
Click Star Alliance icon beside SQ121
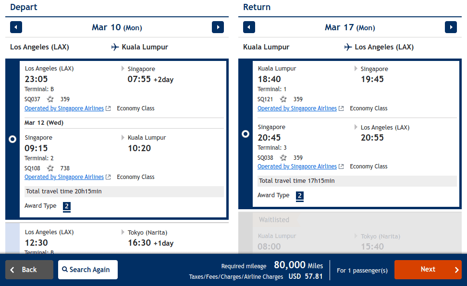(x=283, y=99)
